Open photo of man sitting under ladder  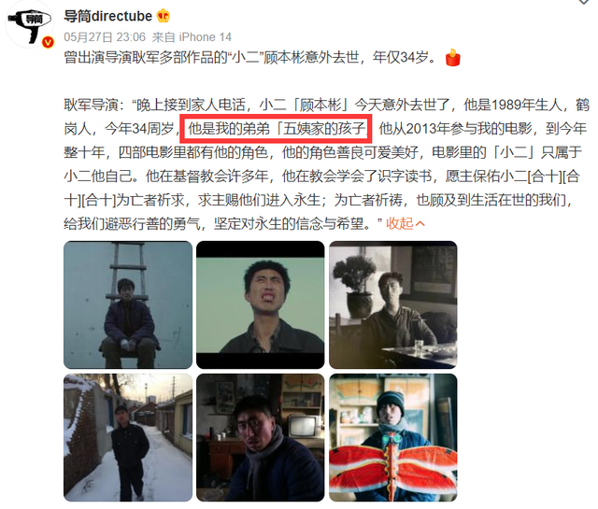(x=128, y=304)
